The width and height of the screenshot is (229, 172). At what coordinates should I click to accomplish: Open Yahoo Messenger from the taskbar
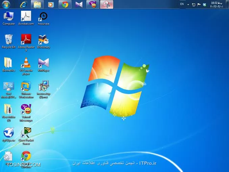click(93, 4)
